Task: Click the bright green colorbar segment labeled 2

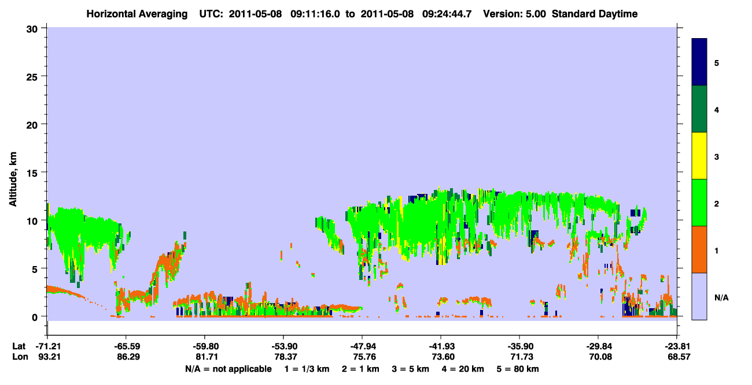Action: tap(699, 203)
